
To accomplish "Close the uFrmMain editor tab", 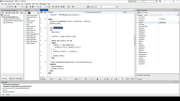I will tap(47, 10).
